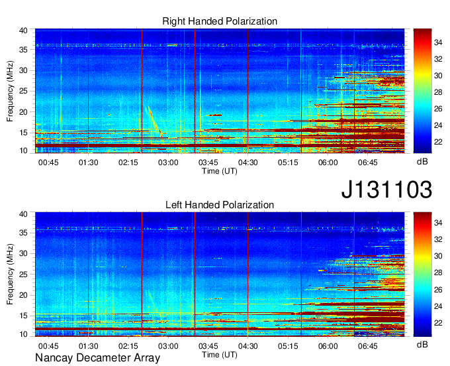The height and width of the screenshot is (366, 450).
Task: Click the 35 MHz tick of bottom plot
Action: point(23,233)
